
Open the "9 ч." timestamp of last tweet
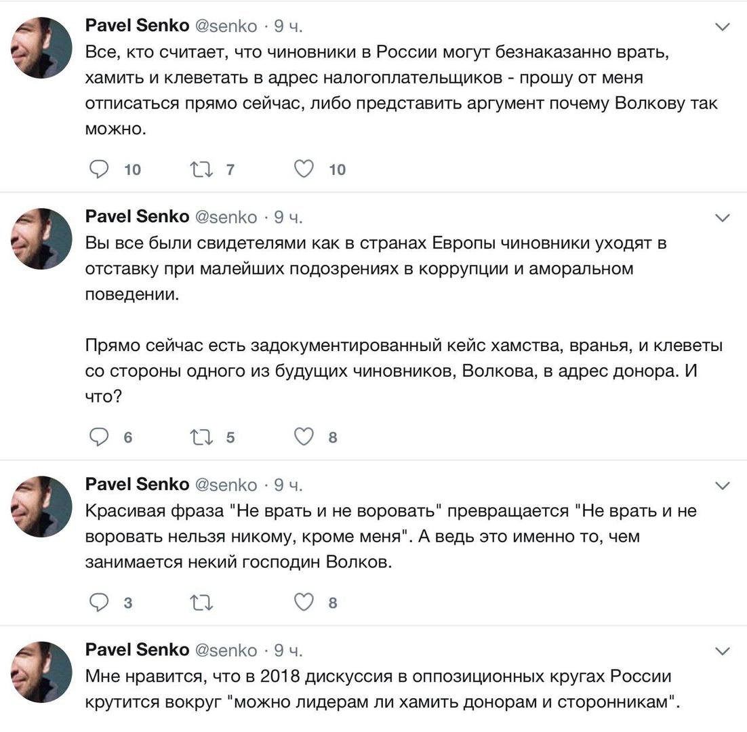pyautogui.click(x=288, y=650)
